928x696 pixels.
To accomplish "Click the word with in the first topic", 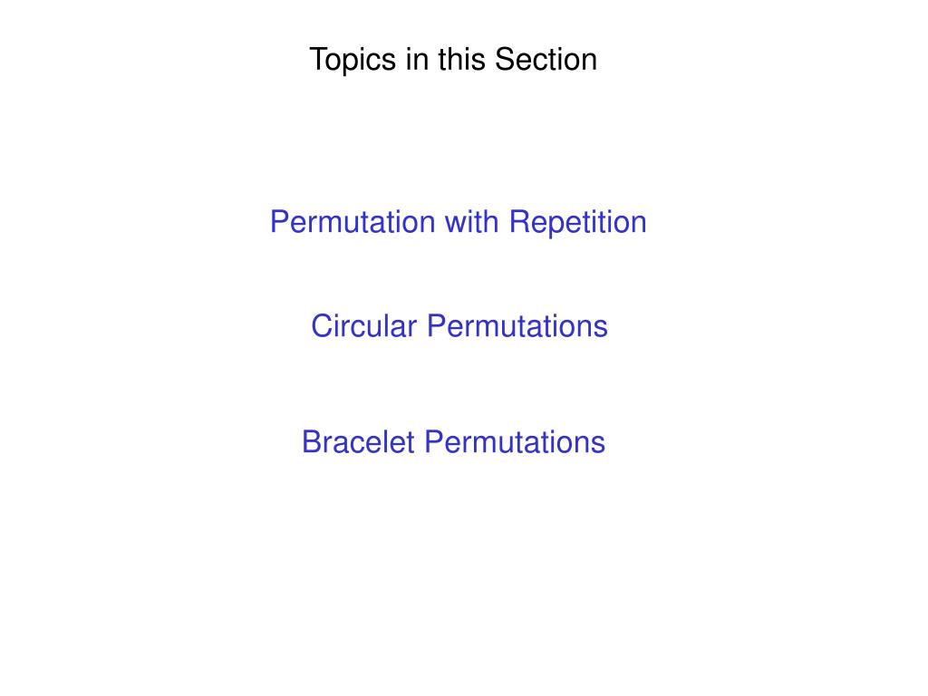I will click(x=471, y=222).
